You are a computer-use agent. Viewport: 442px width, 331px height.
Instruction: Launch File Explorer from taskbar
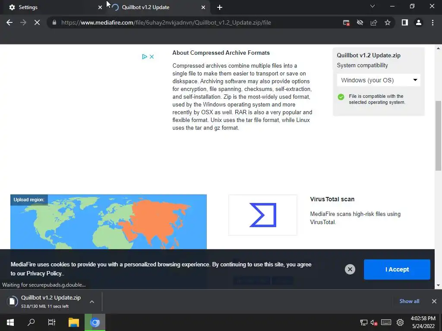click(x=74, y=322)
